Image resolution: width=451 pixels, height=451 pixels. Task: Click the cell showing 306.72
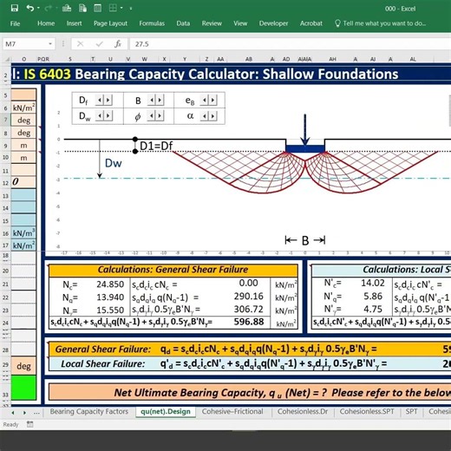pos(248,310)
